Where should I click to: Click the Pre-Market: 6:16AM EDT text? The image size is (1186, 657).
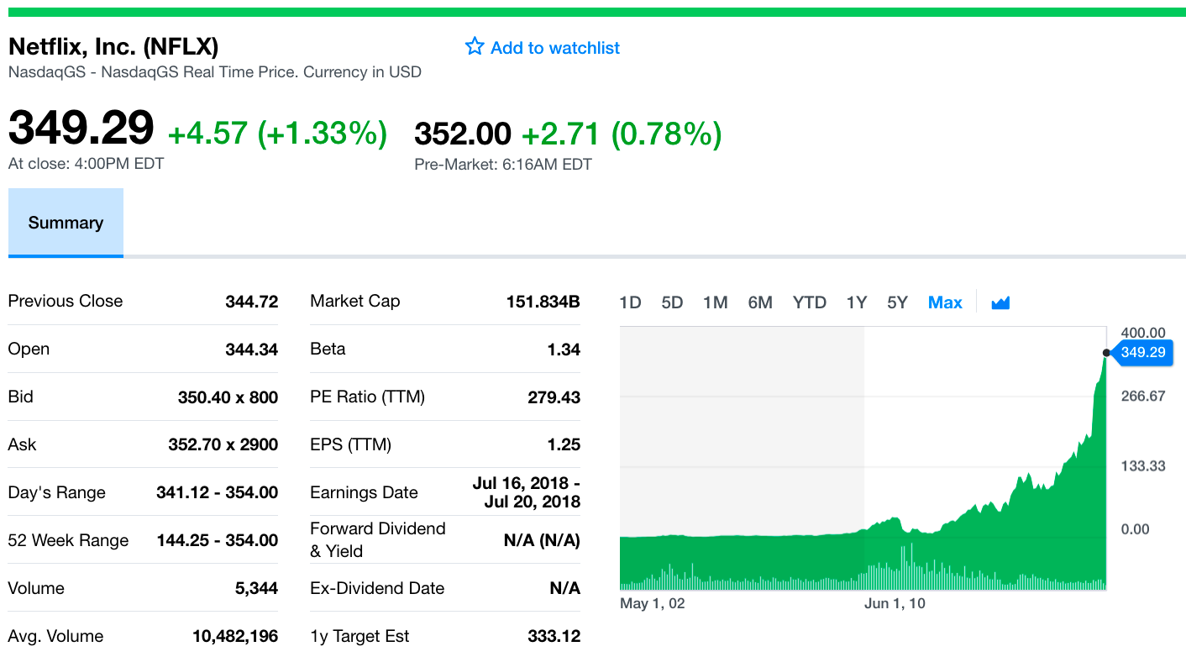coord(503,165)
